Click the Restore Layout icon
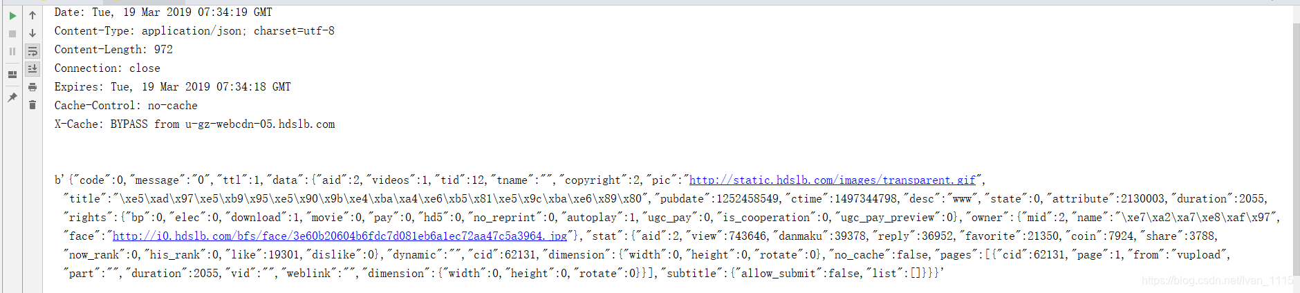The width and height of the screenshot is (1300, 293). (x=12, y=75)
